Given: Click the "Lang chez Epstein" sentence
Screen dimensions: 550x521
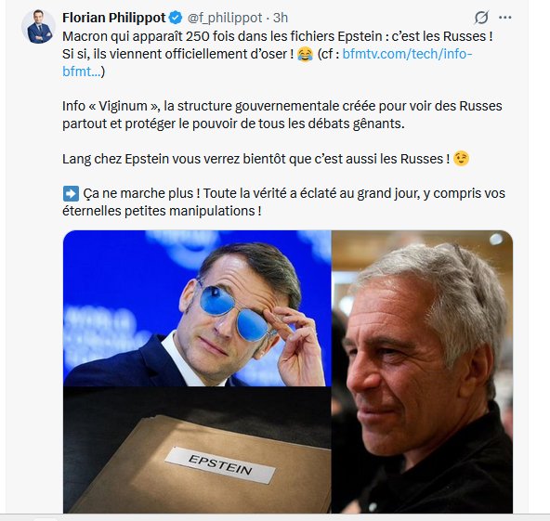Looking at the screenshot, I should click(256, 159).
